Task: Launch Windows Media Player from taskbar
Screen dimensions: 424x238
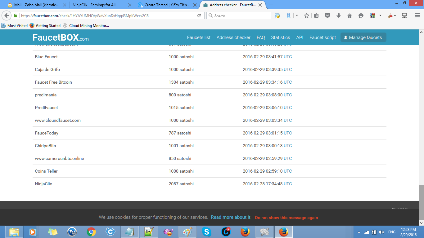Action: 32,232
